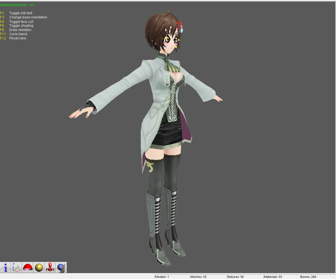Screen dimensions: 336x279
Task: Cycle blend mode using the globe-and-hand icon
Action: coord(61,267)
